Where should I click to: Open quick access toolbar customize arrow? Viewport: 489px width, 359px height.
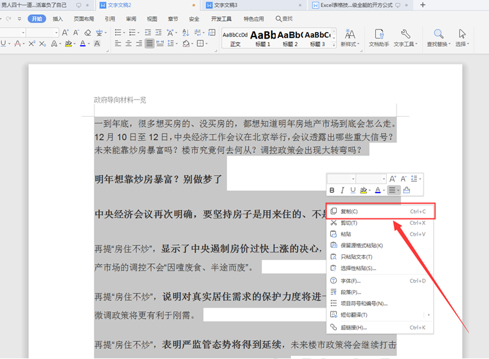coord(19,19)
